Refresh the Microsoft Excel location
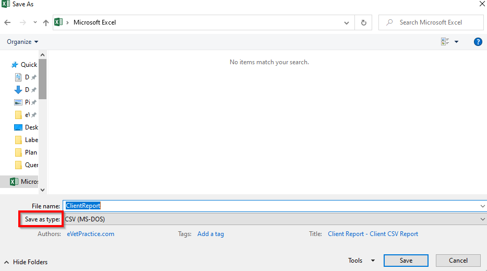The height and width of the screenshot is (271, 487). pos(363,22)
